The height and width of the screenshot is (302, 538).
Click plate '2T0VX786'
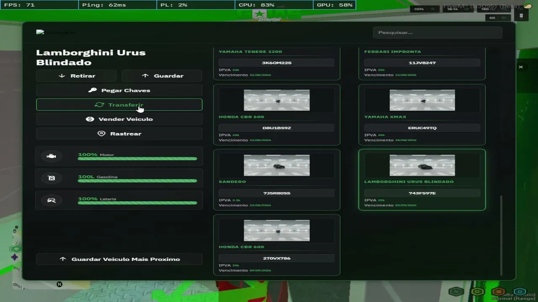point(277,258)
